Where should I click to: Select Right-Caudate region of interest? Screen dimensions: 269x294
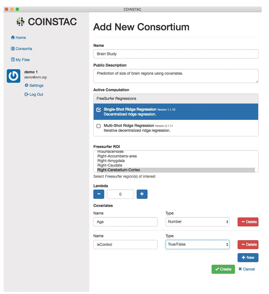[110, 165]
